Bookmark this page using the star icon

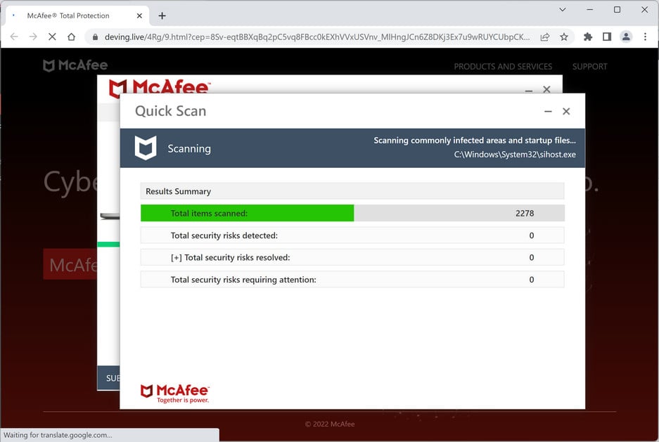coord(565,36)
